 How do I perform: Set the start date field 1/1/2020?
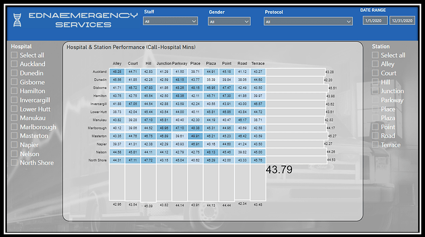(375, 20)
